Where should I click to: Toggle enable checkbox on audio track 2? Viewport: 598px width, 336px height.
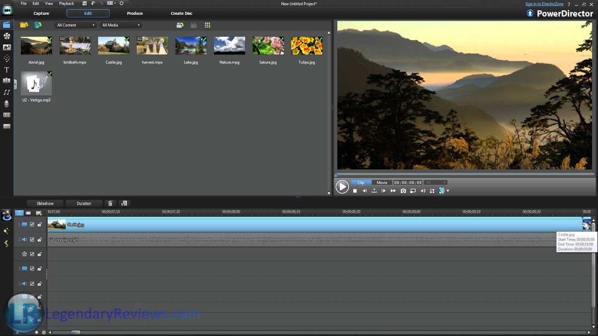[32, 284]
